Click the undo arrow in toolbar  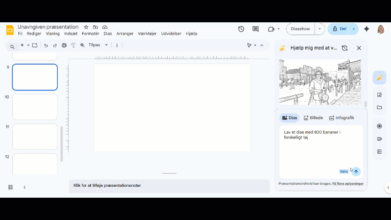tap(46, 45)
